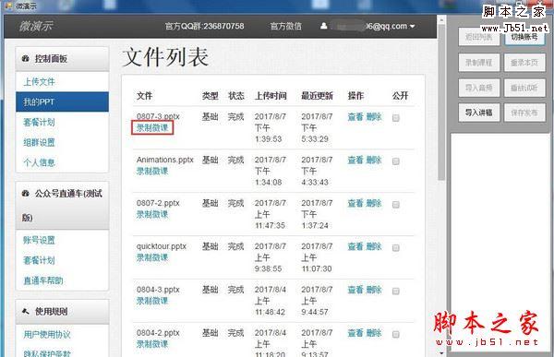Viewport: 554px width, 357px height.
Task: Click the 微演示 app icon in title bar
Action: click(x=9, y=6)
